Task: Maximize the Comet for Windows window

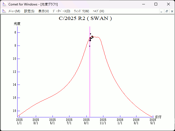Action: 156,4
